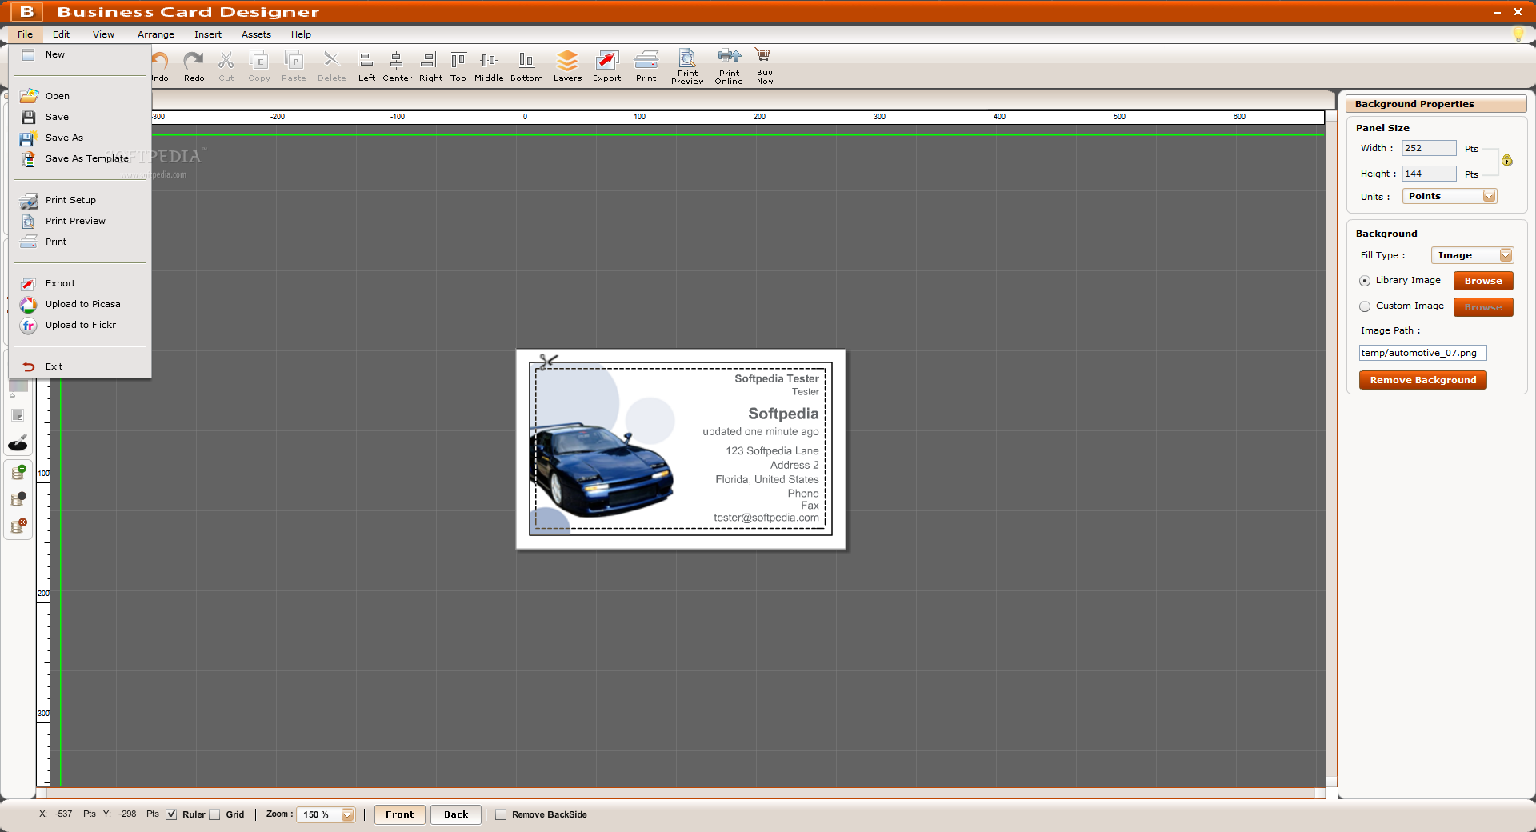Select the Custom Image radio button
This screenshot has height=832, width=1536.
[1365, 306]
